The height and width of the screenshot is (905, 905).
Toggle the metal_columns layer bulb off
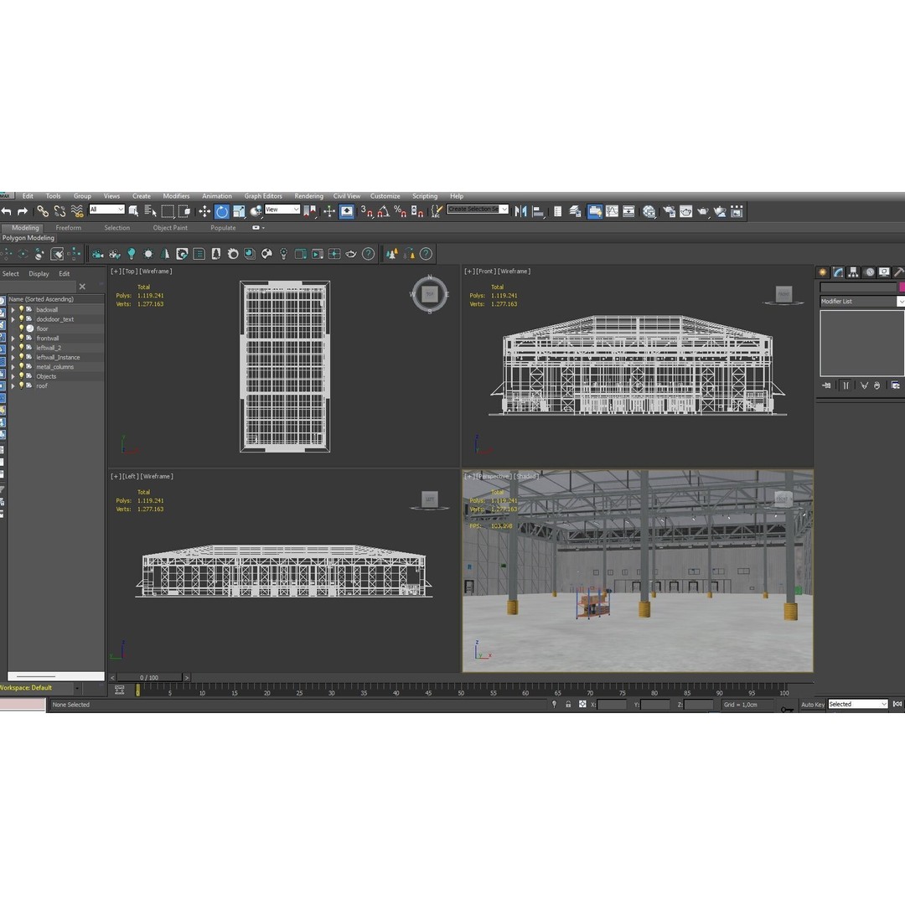tap(21, 366)
